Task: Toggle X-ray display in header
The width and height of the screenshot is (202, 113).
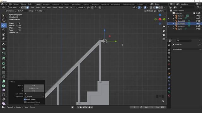Action: point(151,8)
